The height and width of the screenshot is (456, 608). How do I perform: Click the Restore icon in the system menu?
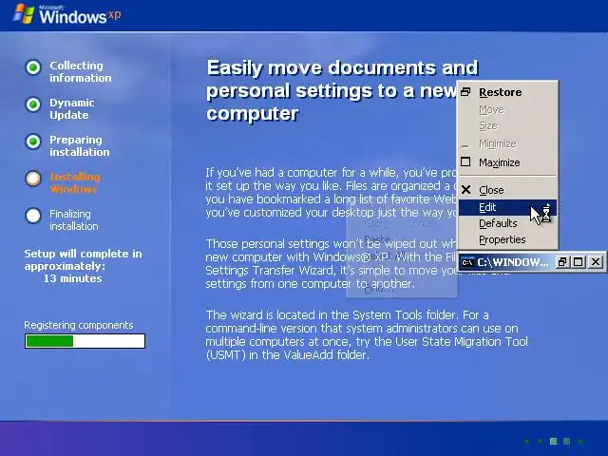tap(465, 92)
